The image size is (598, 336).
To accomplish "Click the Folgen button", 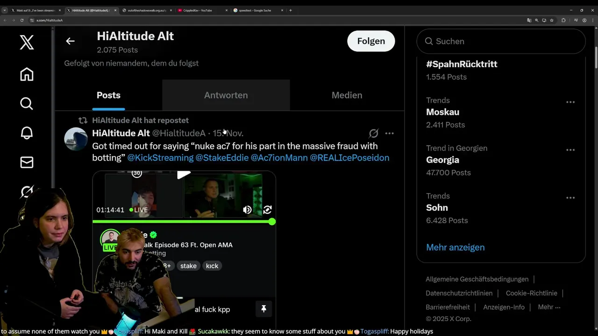I will point(371,41).
